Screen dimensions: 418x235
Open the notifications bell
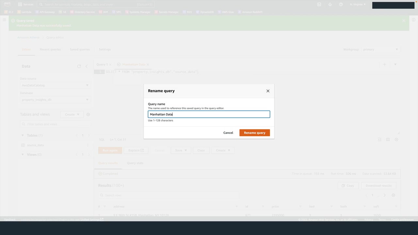(330, 5)
